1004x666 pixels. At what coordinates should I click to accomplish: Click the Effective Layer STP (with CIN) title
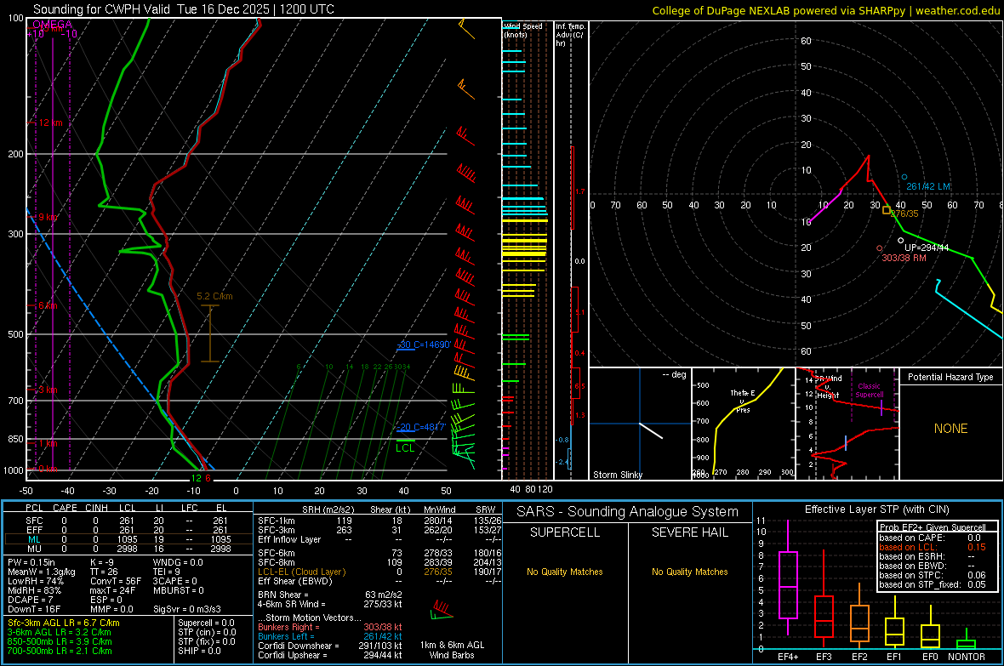876,509
